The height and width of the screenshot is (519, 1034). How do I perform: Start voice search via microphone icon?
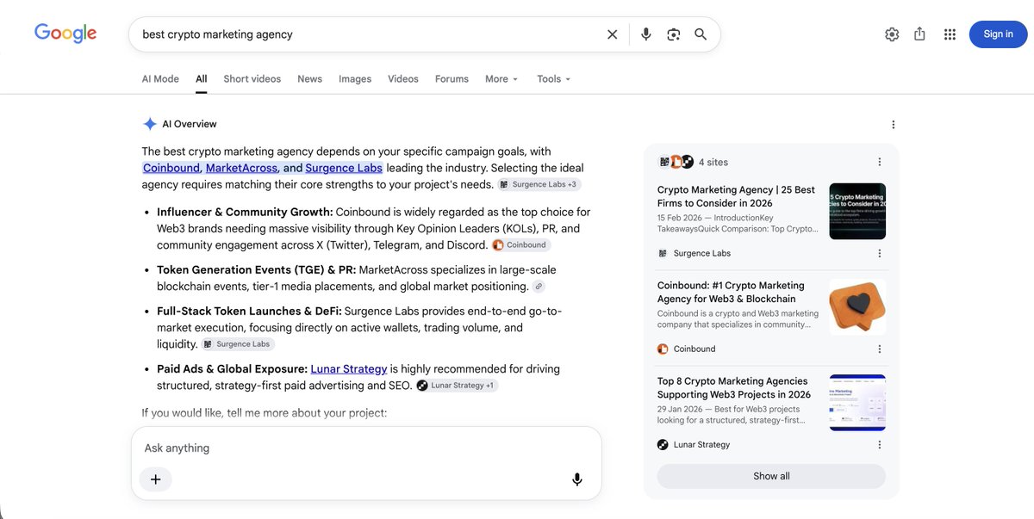(x=645, y=34)
